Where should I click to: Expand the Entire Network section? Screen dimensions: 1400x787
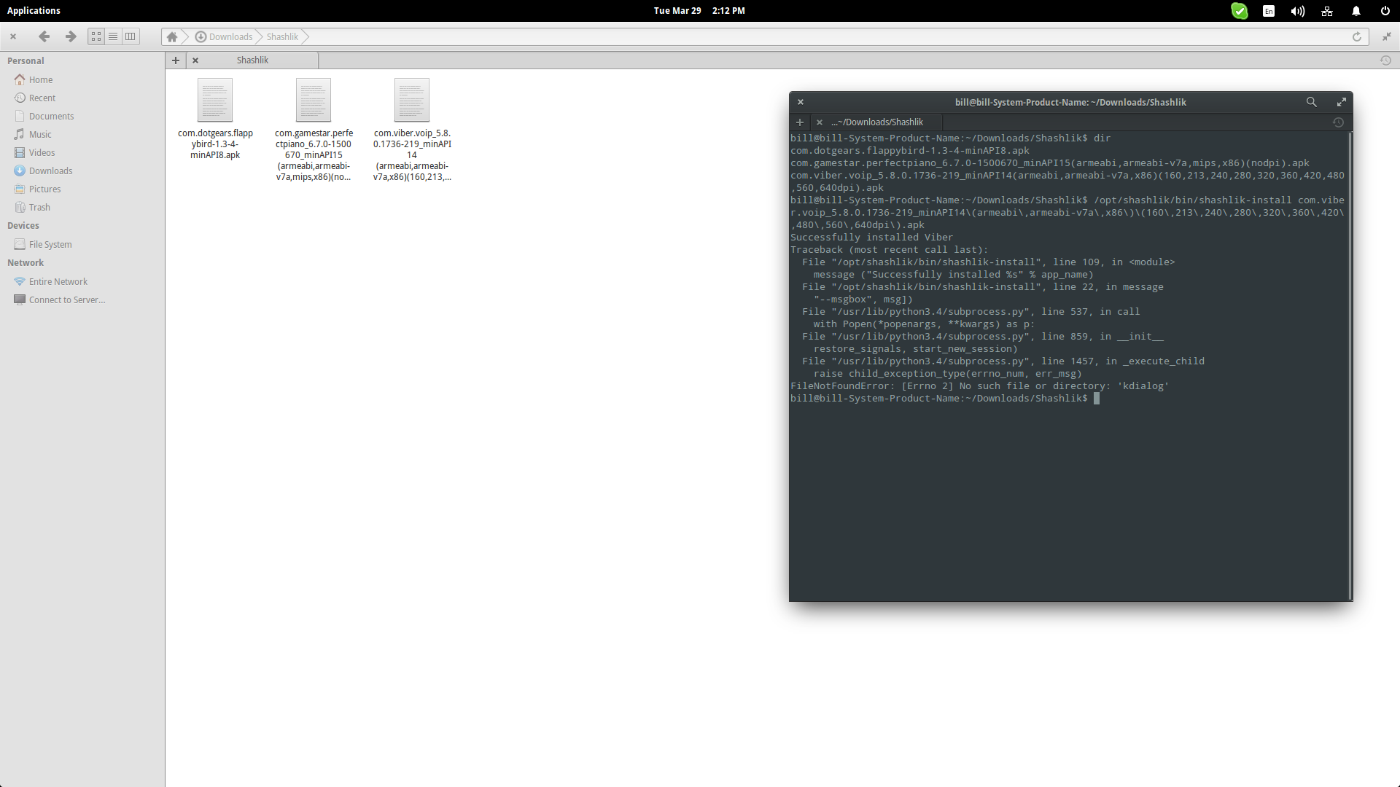(58, 281)
